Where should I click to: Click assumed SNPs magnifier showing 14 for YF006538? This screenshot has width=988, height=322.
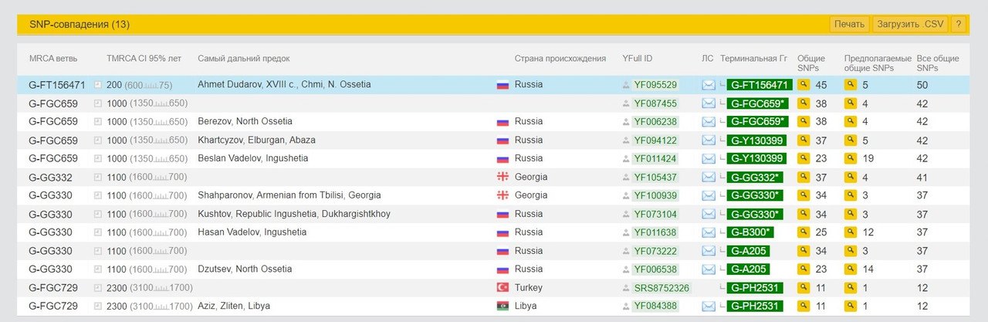851,269
